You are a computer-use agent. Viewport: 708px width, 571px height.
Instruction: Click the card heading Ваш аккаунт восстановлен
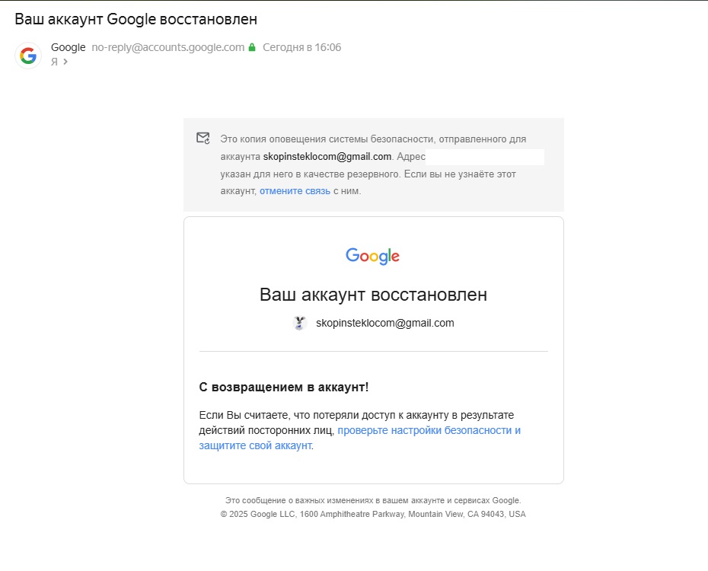coord(373,295)
